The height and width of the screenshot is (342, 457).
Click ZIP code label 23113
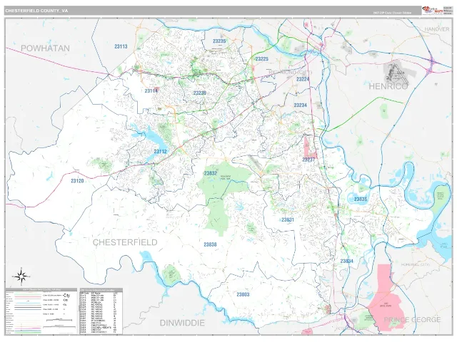pos(121,46)
